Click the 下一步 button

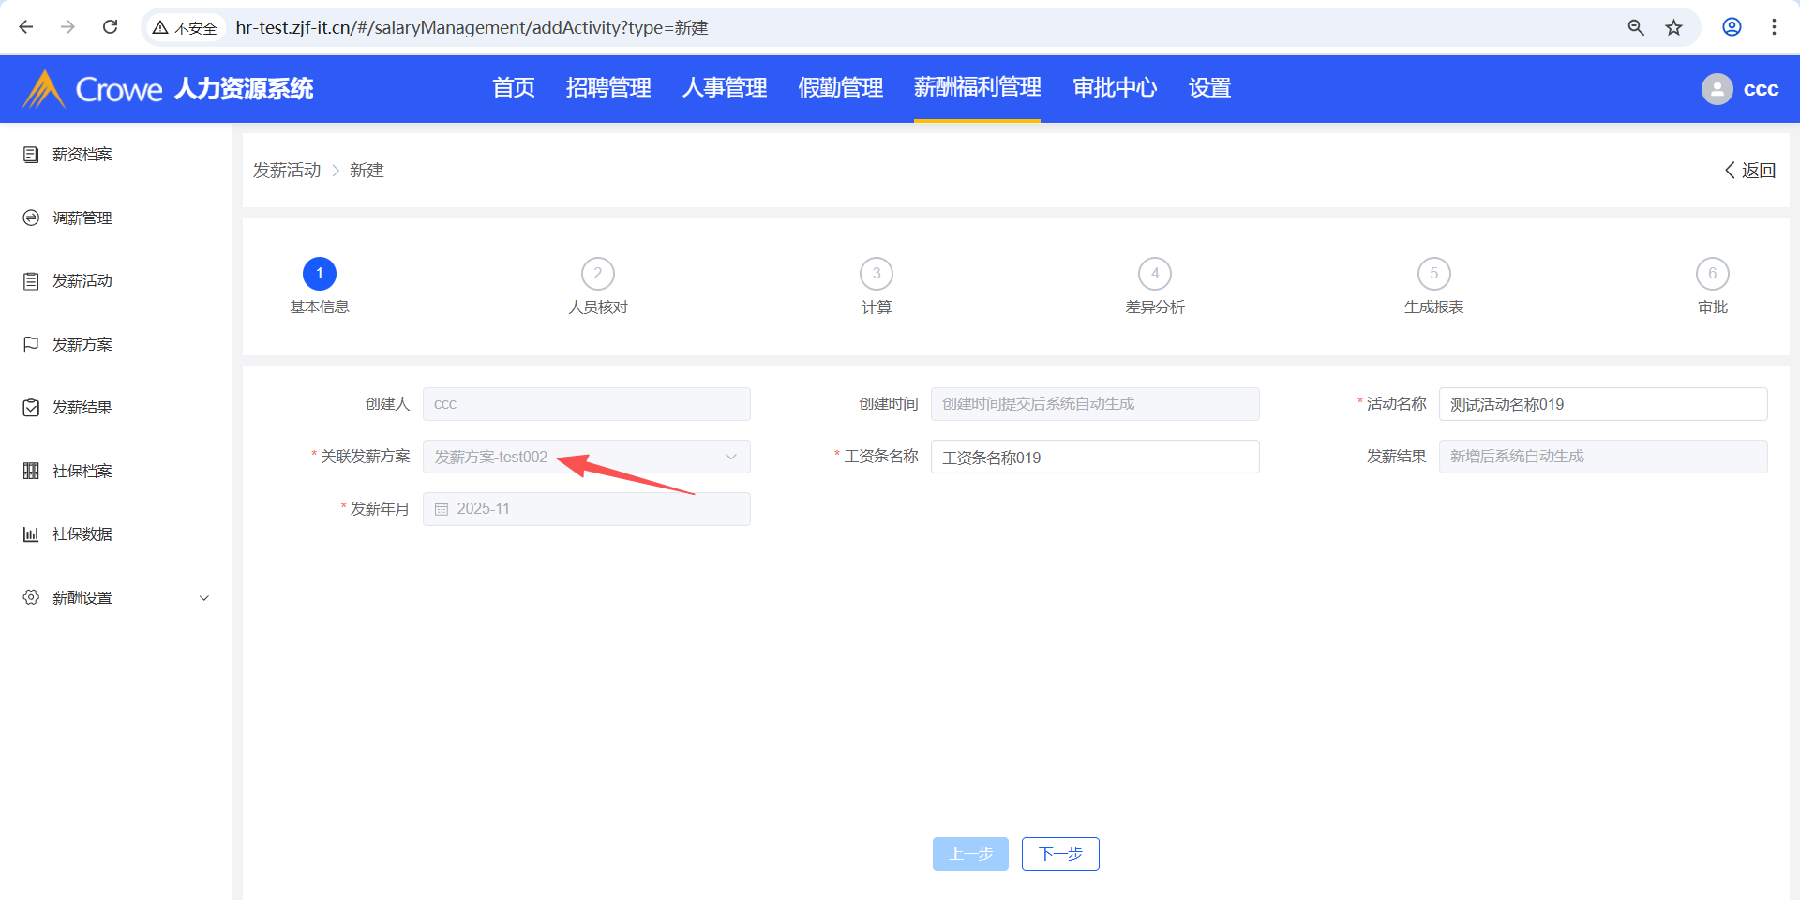pos(1059,854)
